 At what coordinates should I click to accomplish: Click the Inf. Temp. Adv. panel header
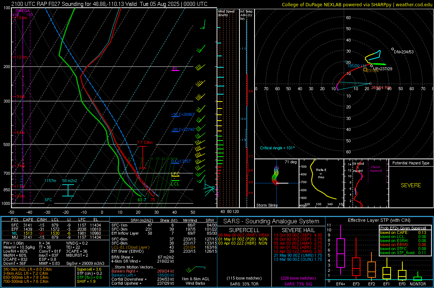tap(247, 15)
